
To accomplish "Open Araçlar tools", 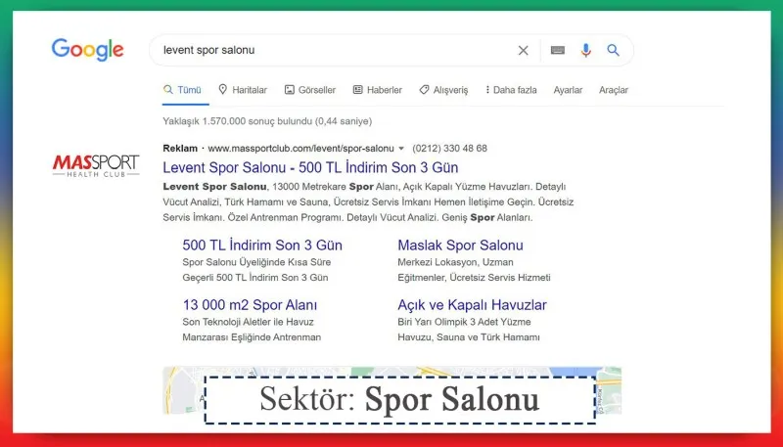I will (614, 90).
